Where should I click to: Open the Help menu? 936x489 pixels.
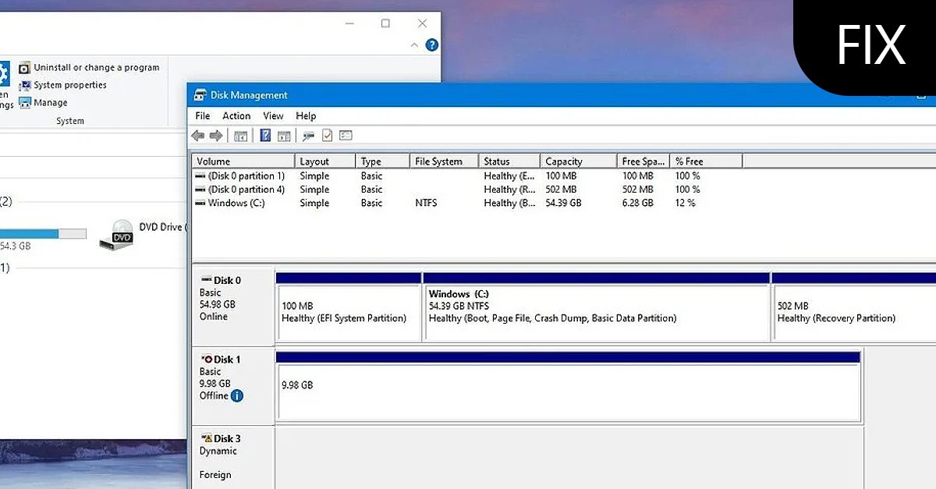pyautogui.click(x=306, y=115)
